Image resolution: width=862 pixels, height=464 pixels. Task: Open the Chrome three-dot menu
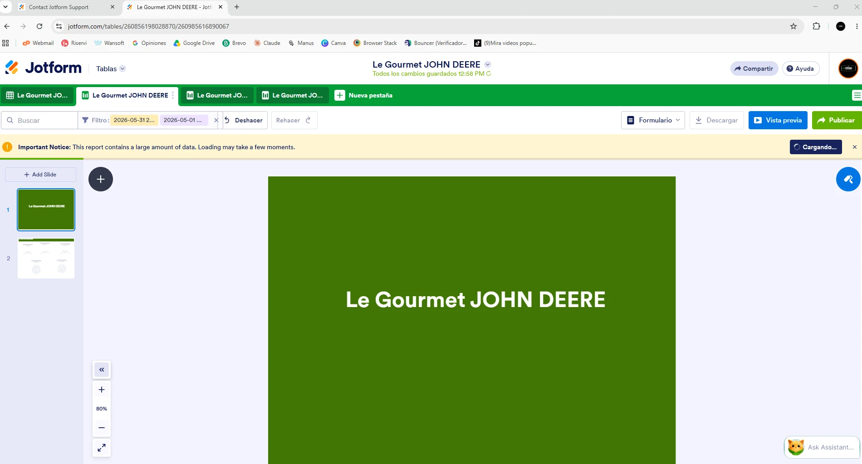click(857, 26)
